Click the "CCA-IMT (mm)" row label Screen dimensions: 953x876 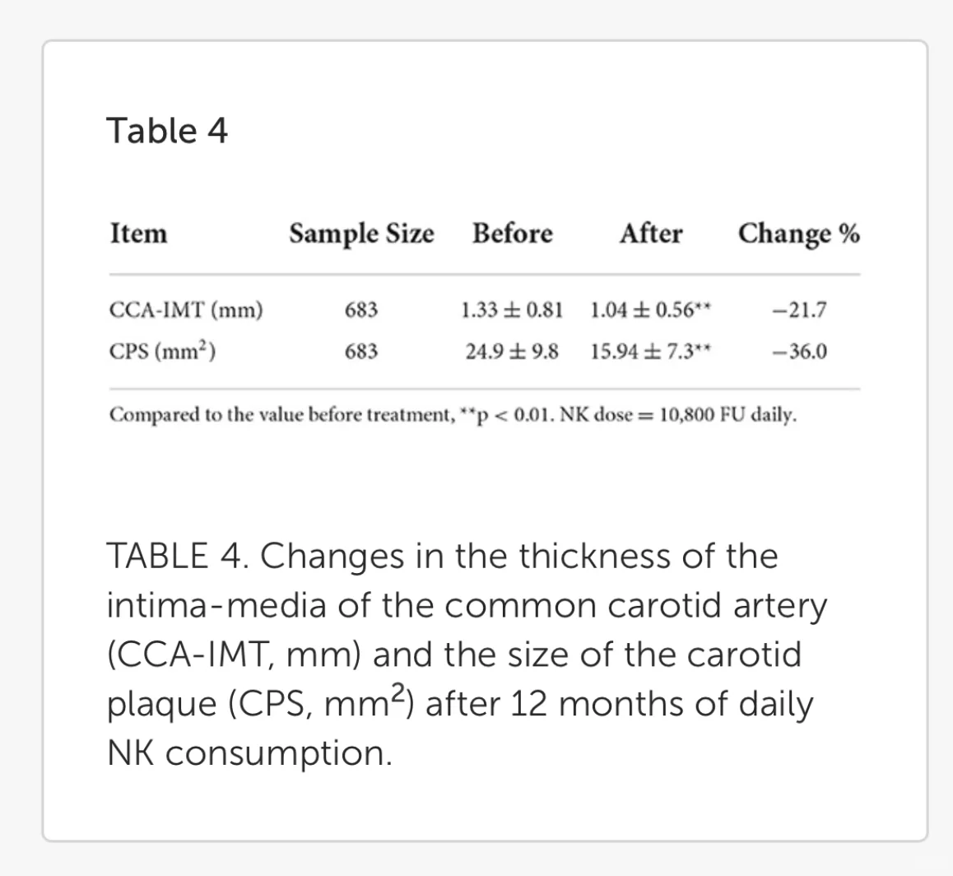(187, 310)
